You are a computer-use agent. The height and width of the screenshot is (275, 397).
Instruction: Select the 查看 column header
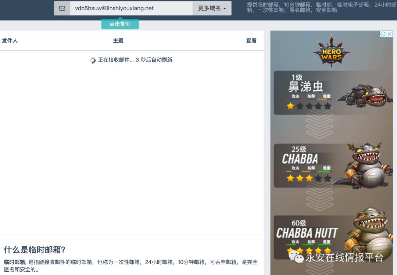click(x=251, y=40)
